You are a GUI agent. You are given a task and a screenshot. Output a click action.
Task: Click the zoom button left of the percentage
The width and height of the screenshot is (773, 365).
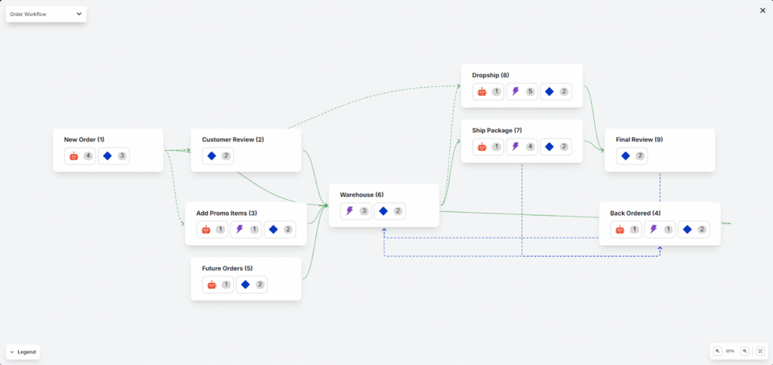click(717, 351)
